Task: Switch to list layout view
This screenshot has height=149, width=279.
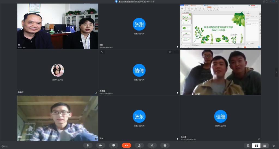Action: 265,146
